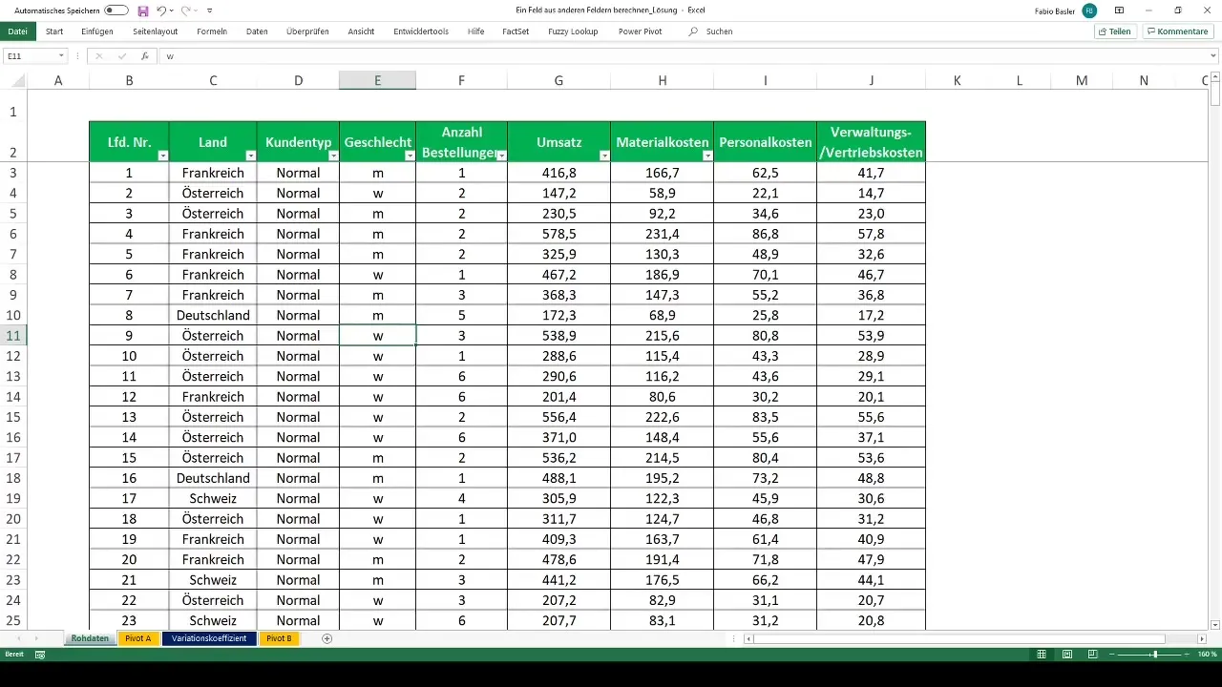Click cell Deutschland in row 10
The image size is (1222, 687).
(x=213, y=315)
